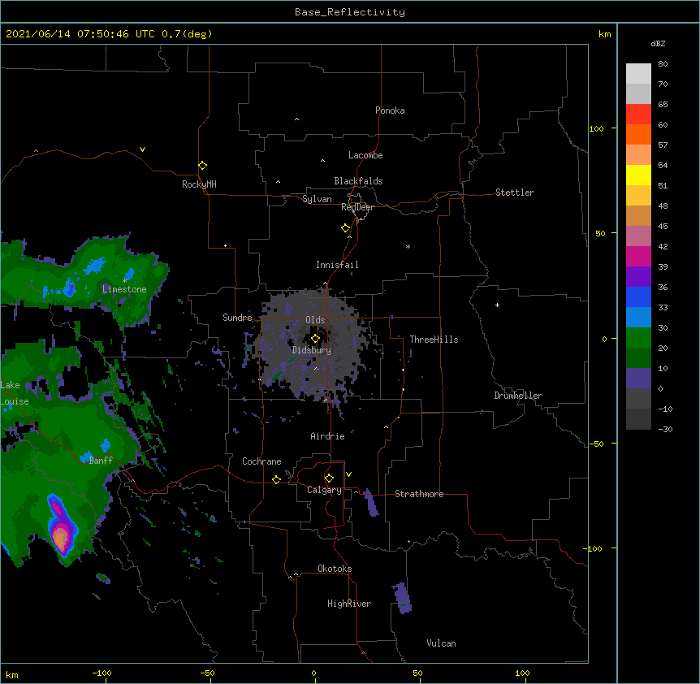Pick the dark blue 36-33 dBZ legend swatch
700x684 pixels.
click(x=638, y=297)
